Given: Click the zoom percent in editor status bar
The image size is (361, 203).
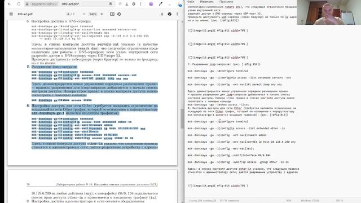Looking at the screenshot, I should 288,201.
